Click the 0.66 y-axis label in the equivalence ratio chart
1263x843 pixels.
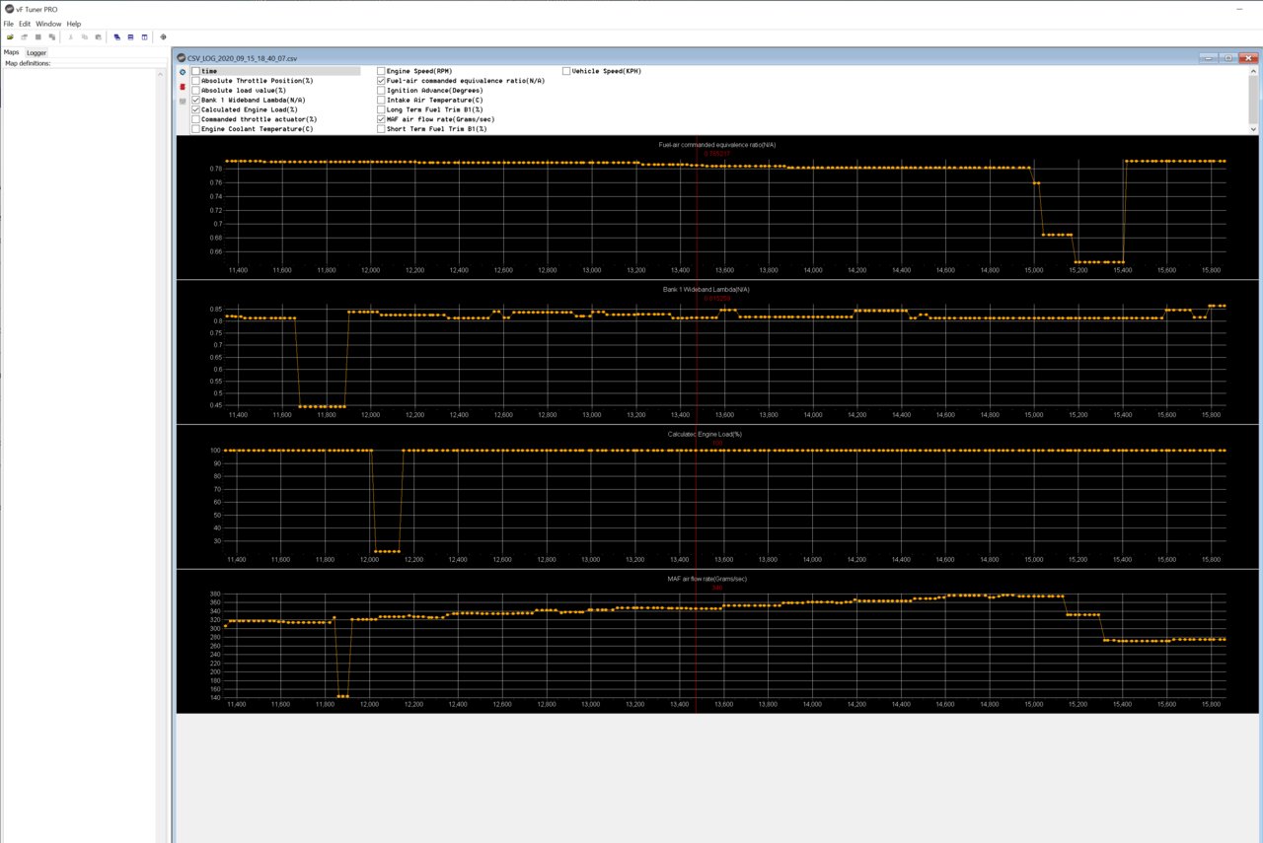pyautogui.click(x=216, y=251)
